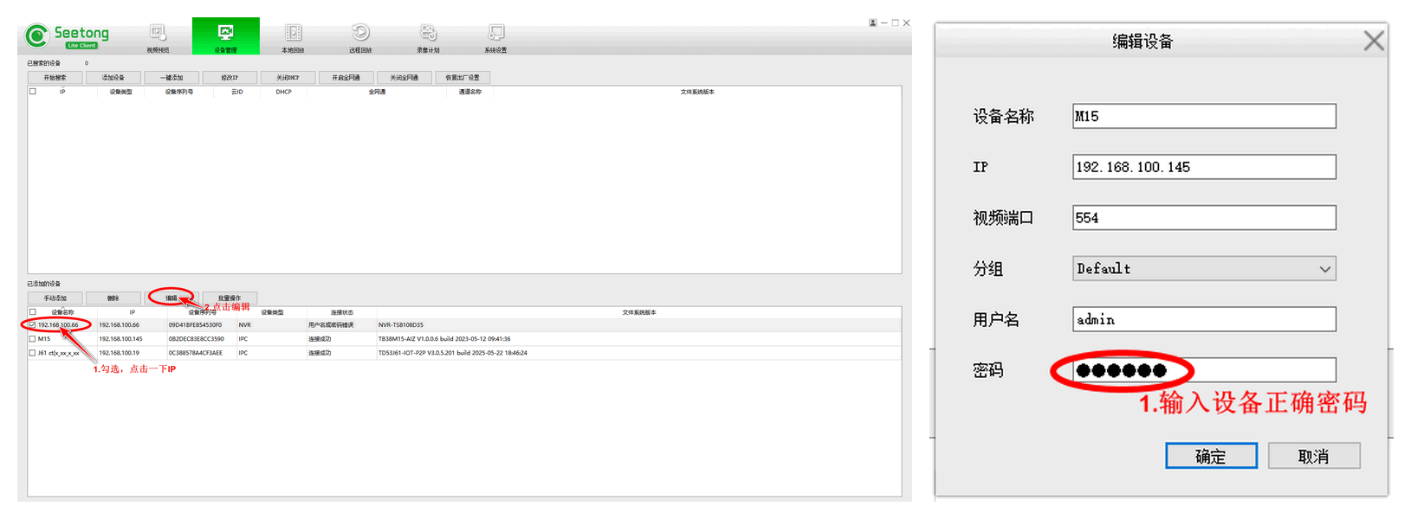Select the 设备管理 device management icon
This screenshot has width=1411, height=519.
(225, 36)
